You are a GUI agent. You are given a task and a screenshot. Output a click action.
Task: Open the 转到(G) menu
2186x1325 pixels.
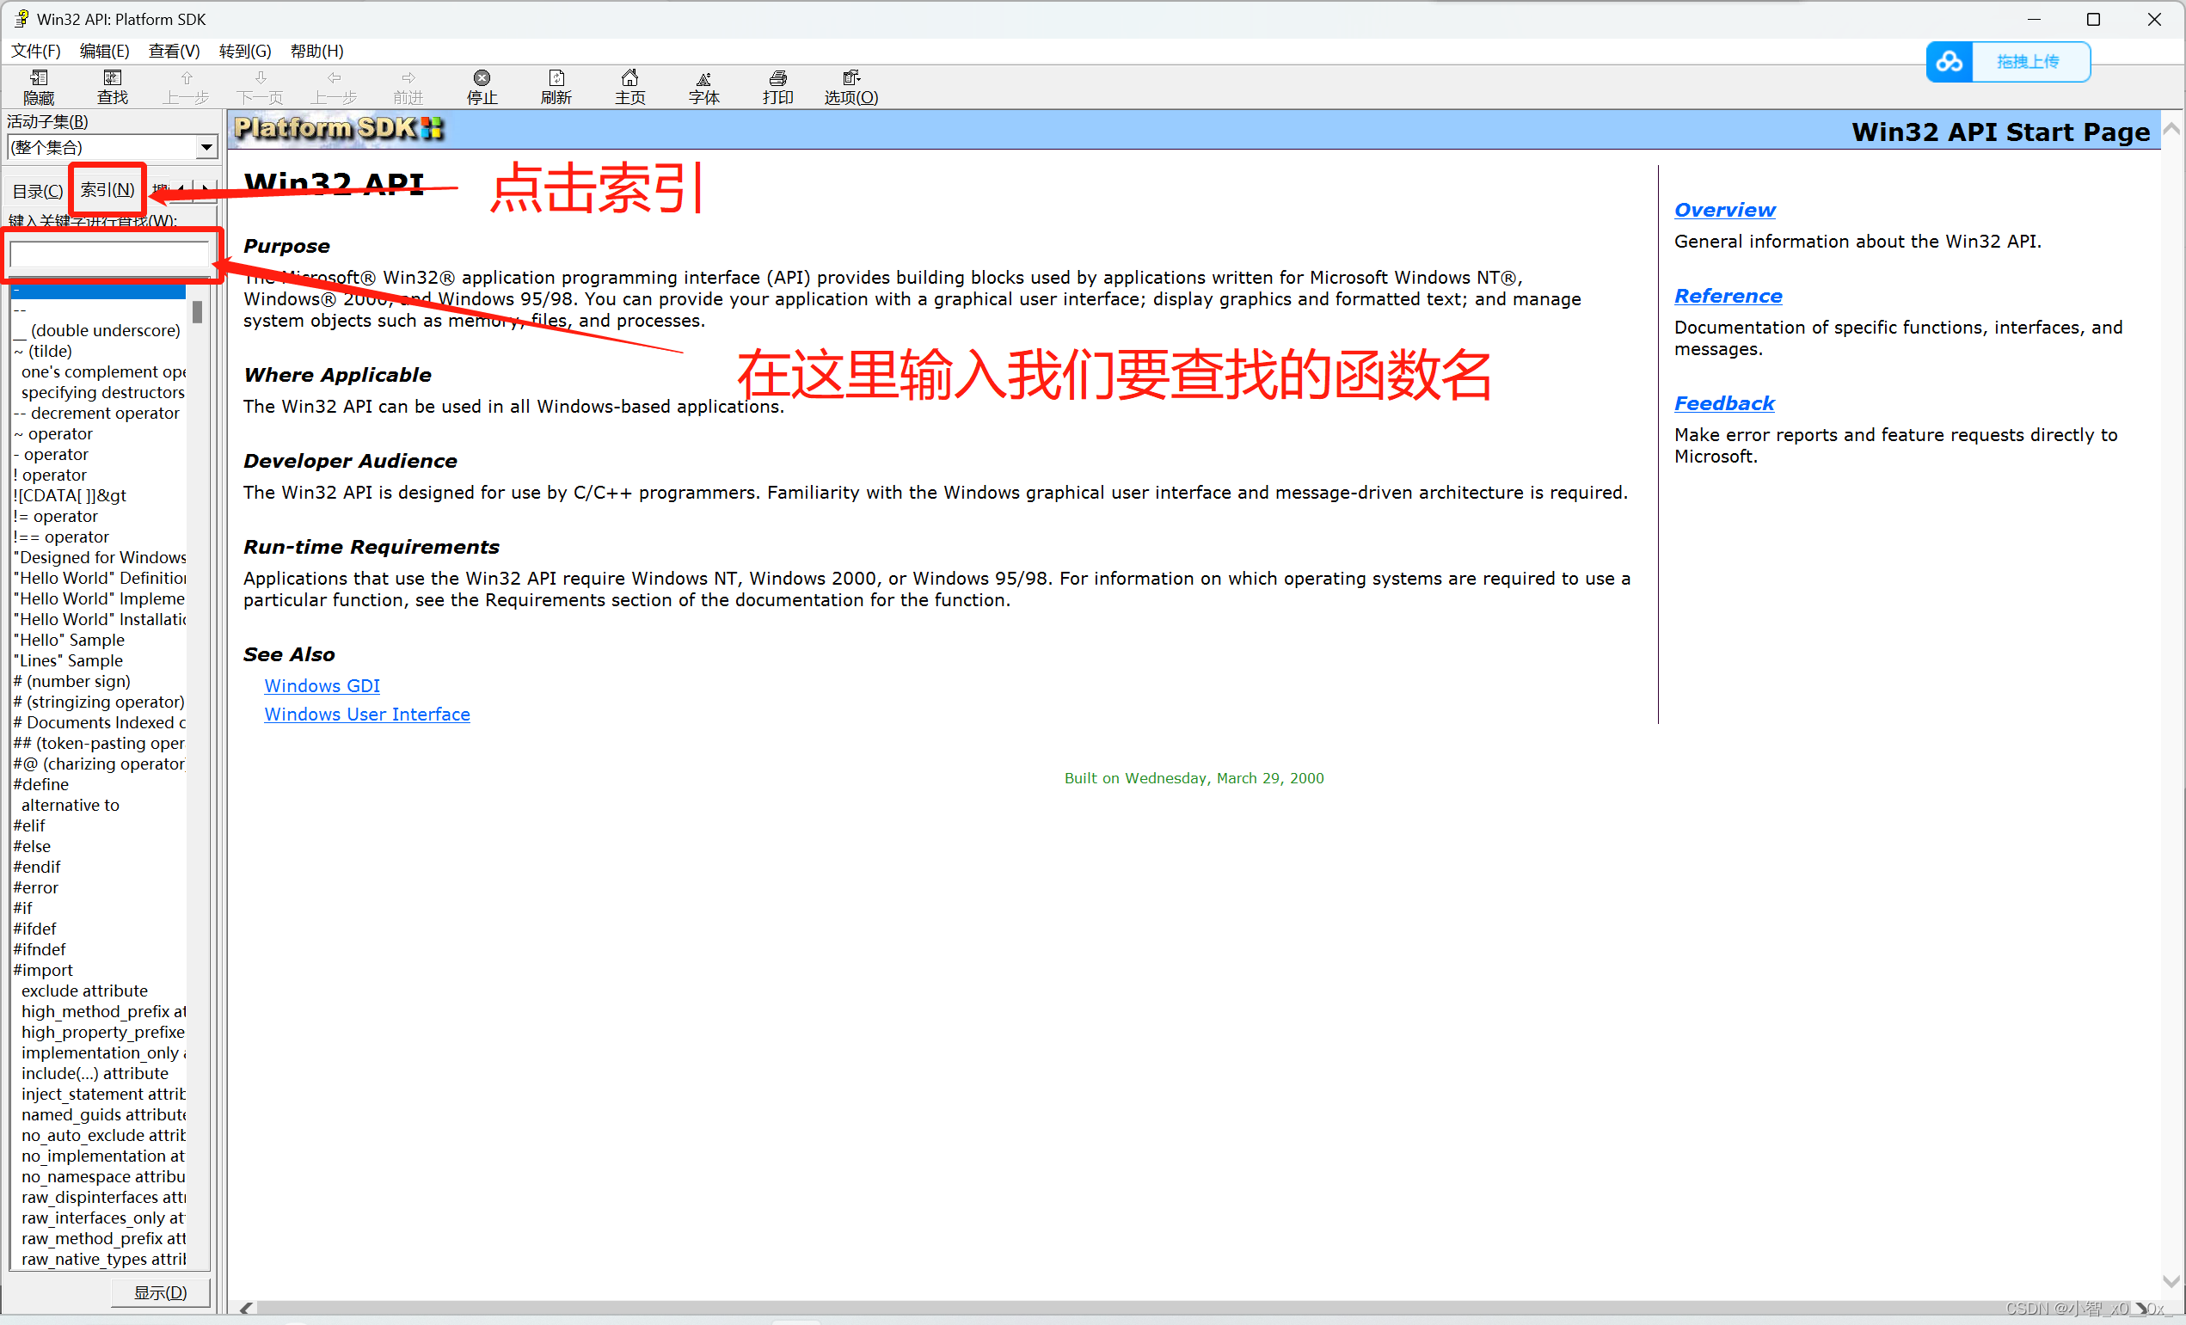click(245, 51)
